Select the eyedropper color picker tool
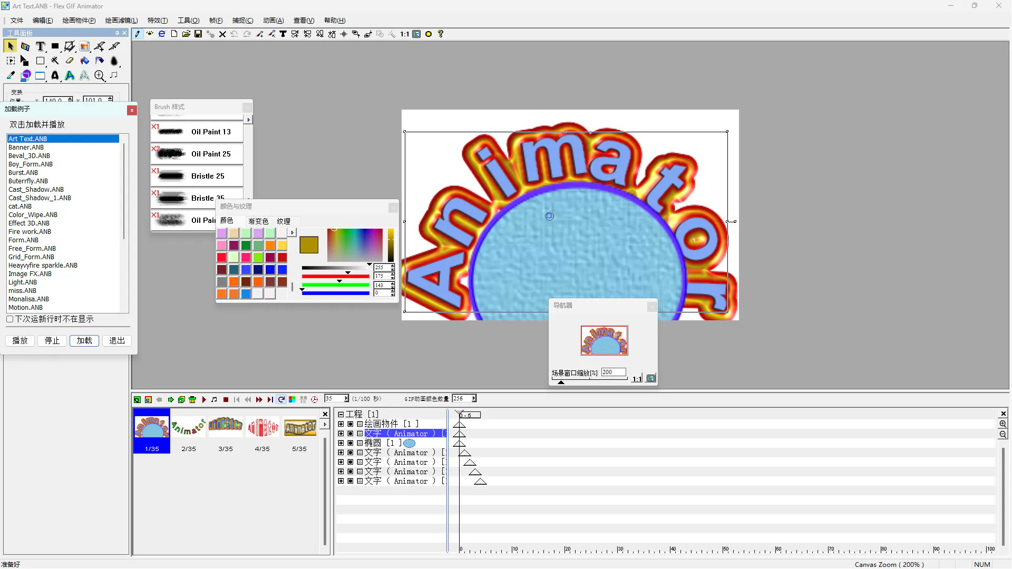This screenshot has height=569, width=1012. tap(11, 76)
